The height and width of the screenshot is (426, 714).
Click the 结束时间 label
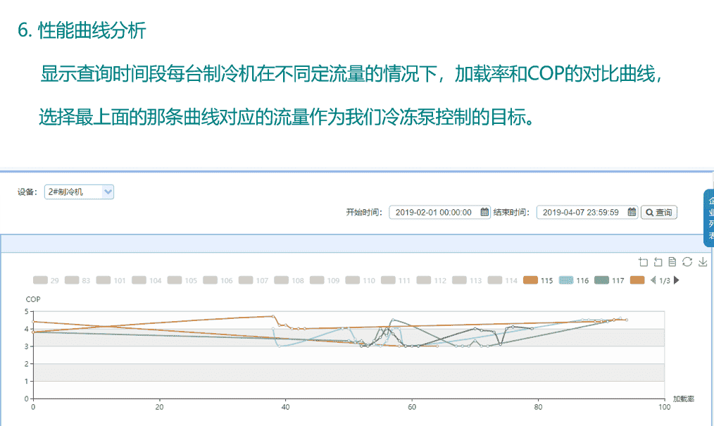tap(511, 212)
